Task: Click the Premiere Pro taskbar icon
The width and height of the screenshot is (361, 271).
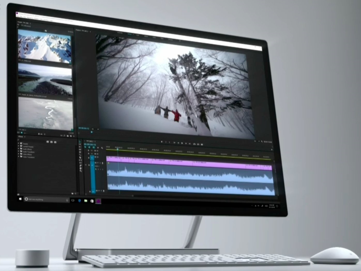Action: pos(98,201)
